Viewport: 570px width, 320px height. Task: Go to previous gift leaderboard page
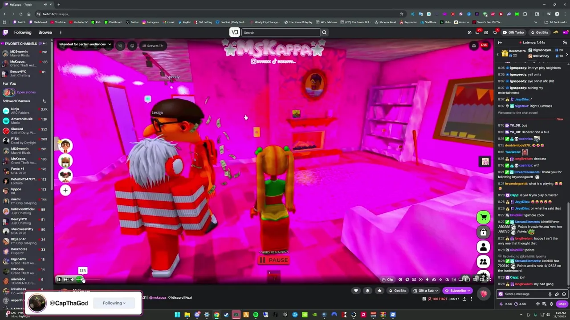point(498,54)
